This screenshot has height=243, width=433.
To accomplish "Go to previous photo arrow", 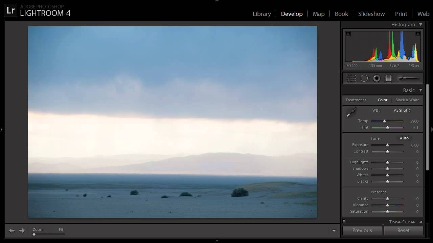I will pos(12,231).
